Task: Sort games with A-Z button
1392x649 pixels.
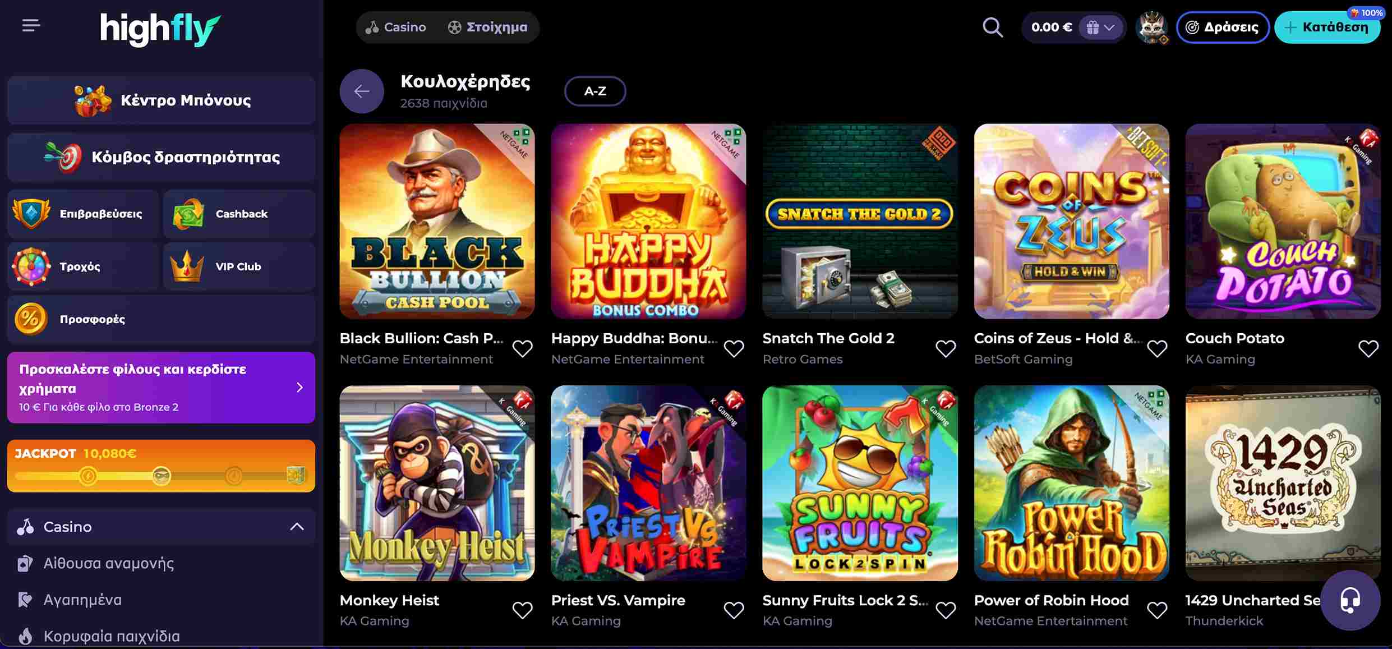Action: [594, 91]
